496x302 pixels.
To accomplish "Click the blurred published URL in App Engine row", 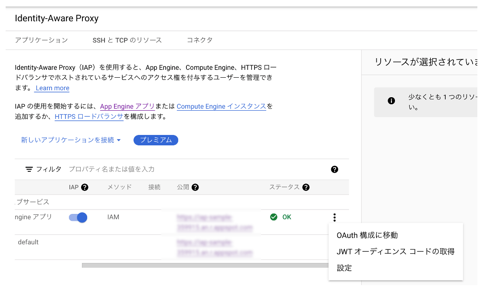I will (x=215, y=223).
